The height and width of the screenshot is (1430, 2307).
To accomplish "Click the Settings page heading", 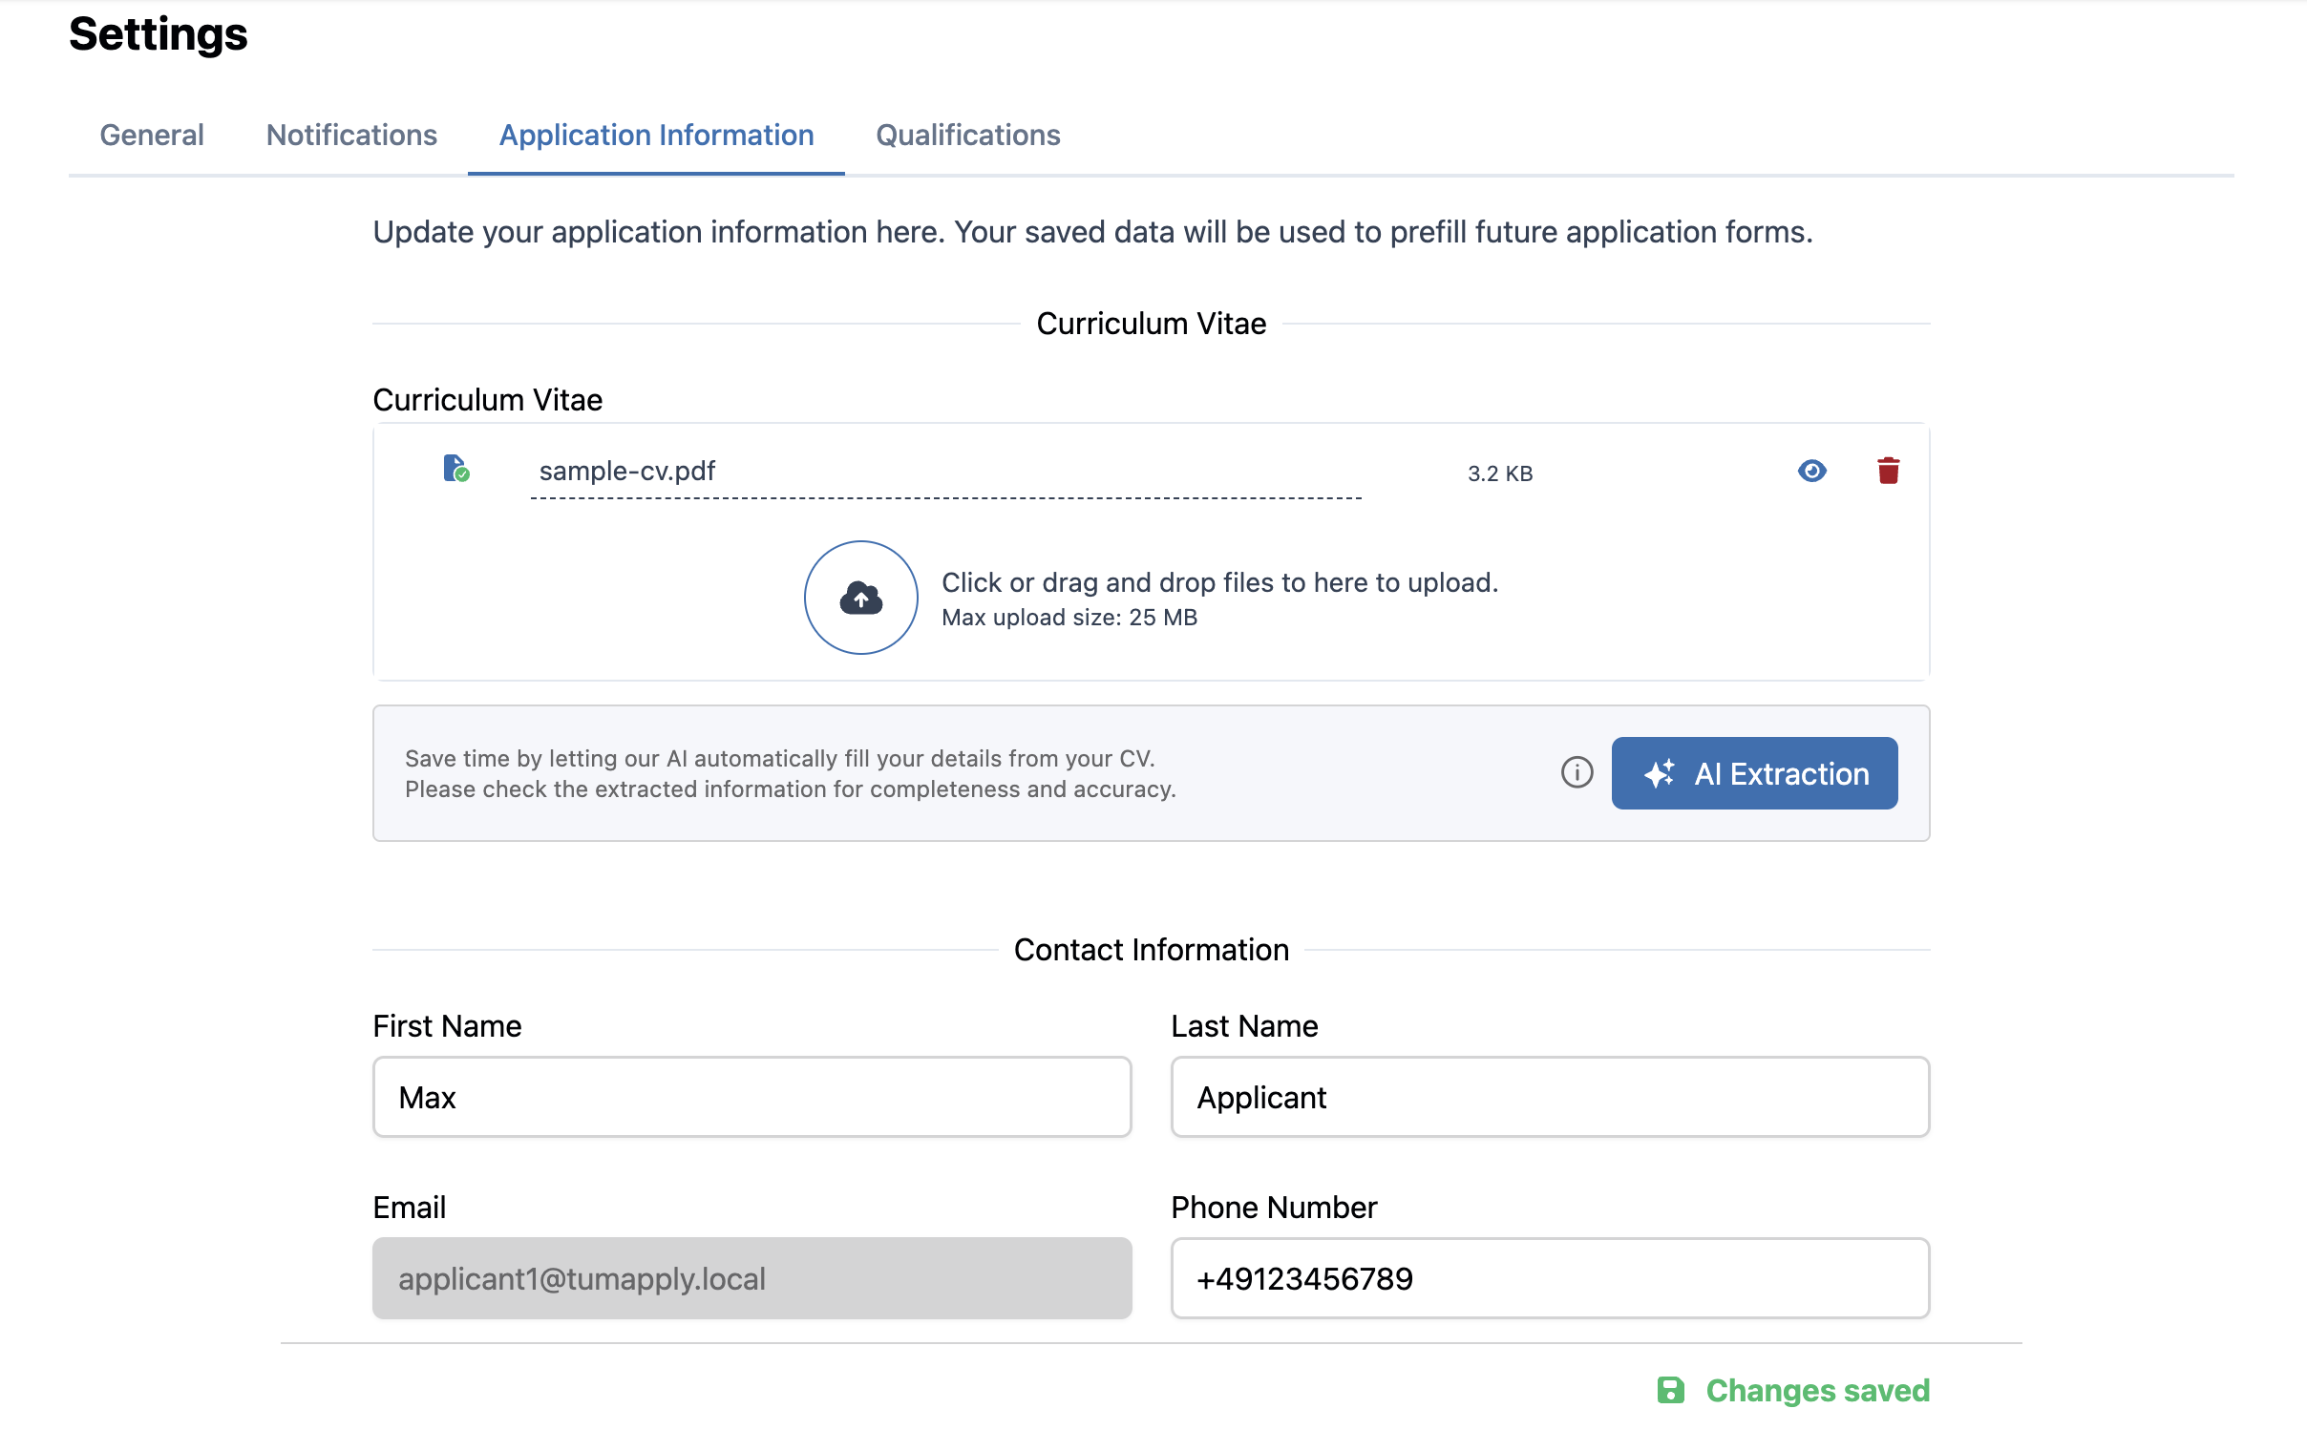I will click(x=159, y=34).
